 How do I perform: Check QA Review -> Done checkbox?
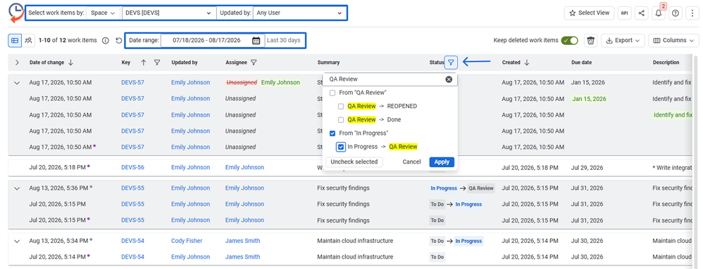pyautogui.click(x=341, y=120)
